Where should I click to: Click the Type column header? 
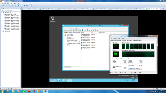click(94, 33)
